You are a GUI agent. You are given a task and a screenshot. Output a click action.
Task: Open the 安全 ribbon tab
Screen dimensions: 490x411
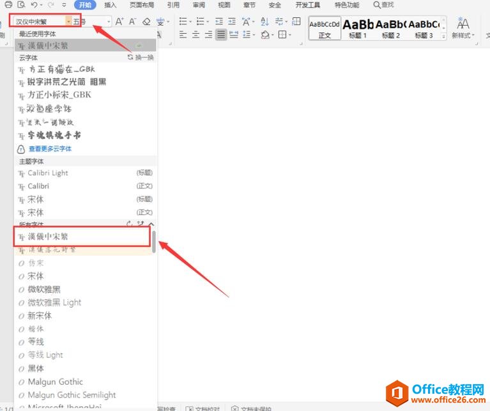click(x=274, y=4)
